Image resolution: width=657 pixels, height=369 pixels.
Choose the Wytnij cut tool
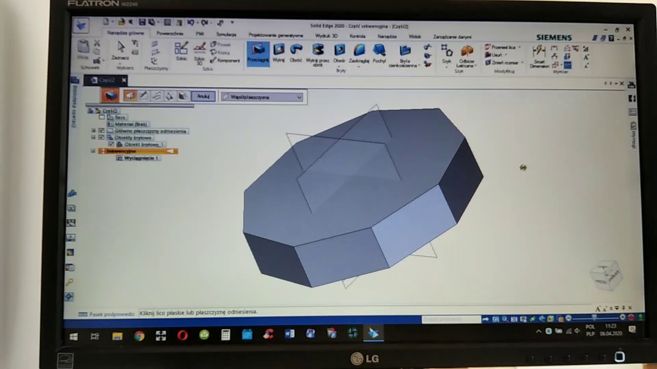tap(279, 53)
